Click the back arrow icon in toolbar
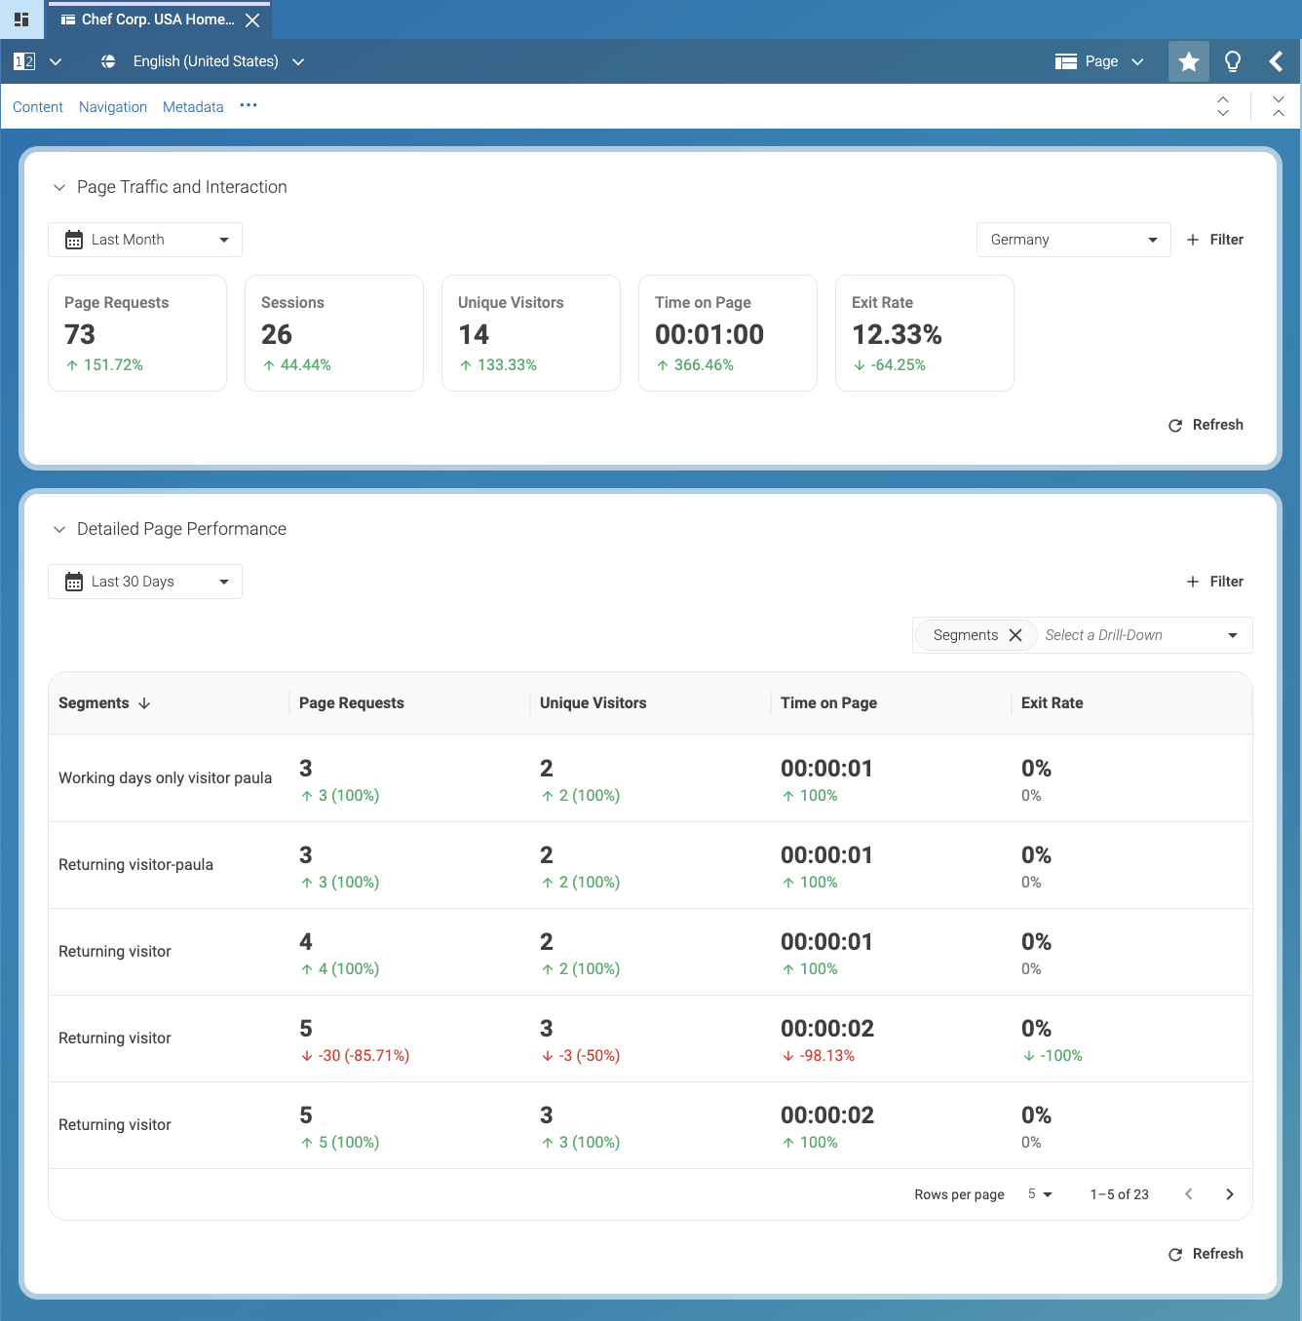 (x=1276, y=62)
